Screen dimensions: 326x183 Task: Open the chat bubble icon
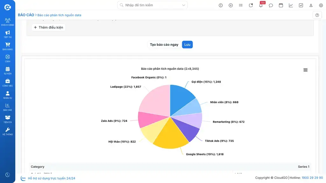[271, 5]
